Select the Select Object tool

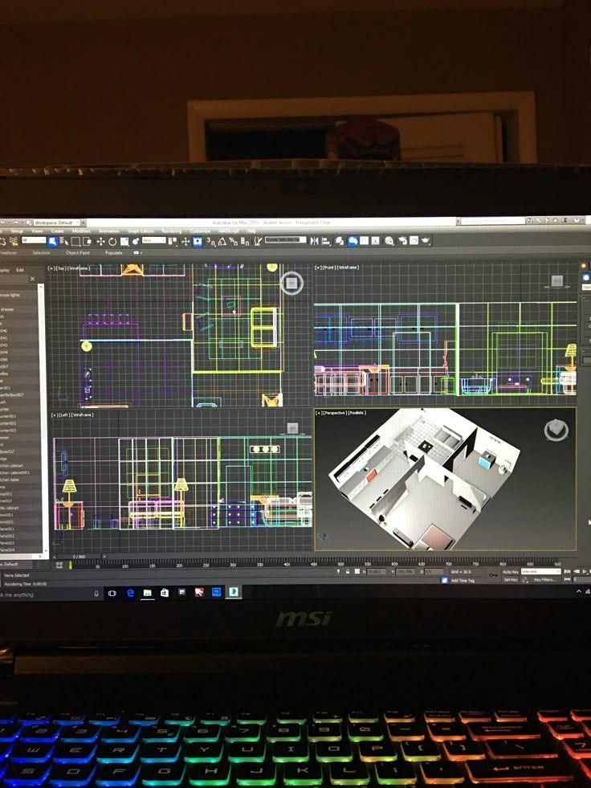(x=53, y=241)
